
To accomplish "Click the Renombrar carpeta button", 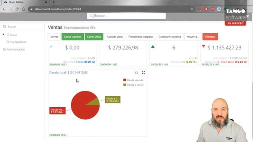I will [141, 37].
